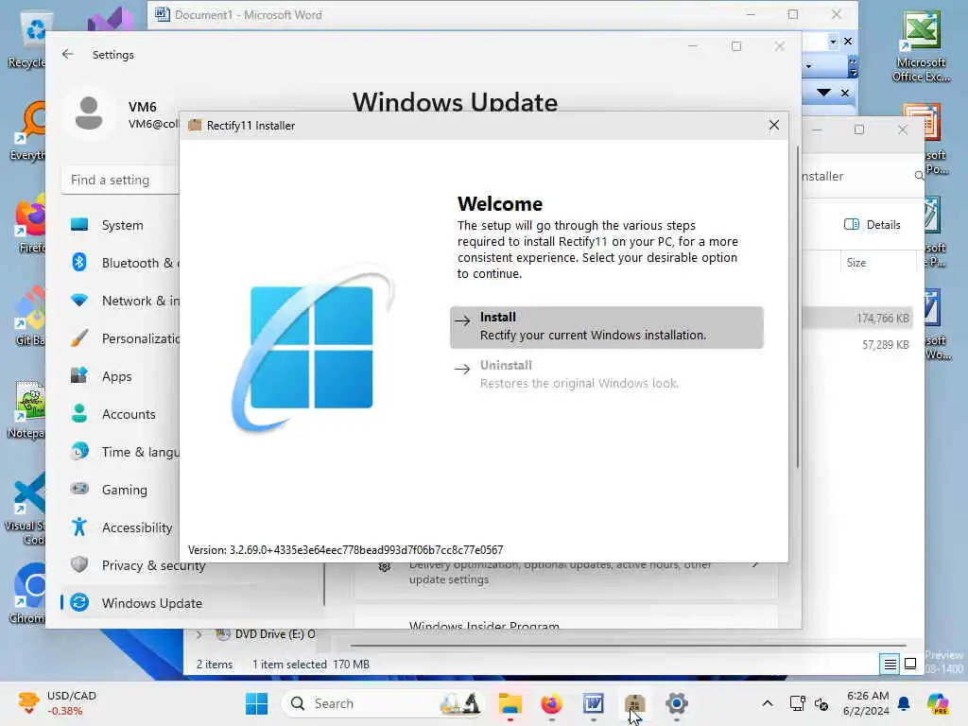Open Settings gear from the taskbar
This screenshot has width=968, height=726.
pos(676,703)
